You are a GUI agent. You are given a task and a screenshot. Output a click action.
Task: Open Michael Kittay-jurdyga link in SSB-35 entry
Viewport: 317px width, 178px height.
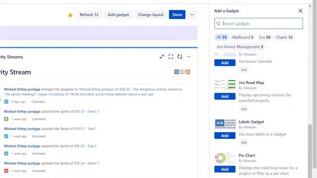pos(22,89)
